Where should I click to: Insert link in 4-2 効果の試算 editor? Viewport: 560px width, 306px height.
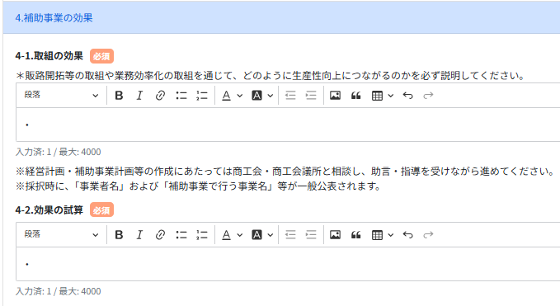(160, 234)
